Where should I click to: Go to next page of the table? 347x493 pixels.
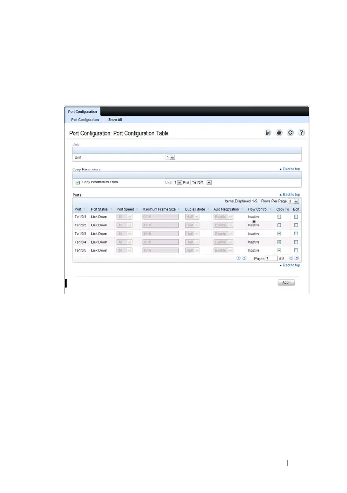(291, 258)
